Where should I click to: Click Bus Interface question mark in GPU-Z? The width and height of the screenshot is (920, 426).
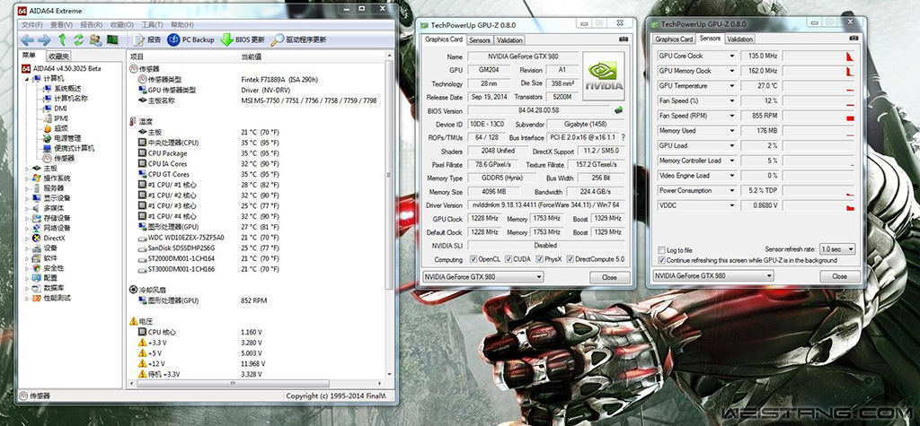pos(623,137)
